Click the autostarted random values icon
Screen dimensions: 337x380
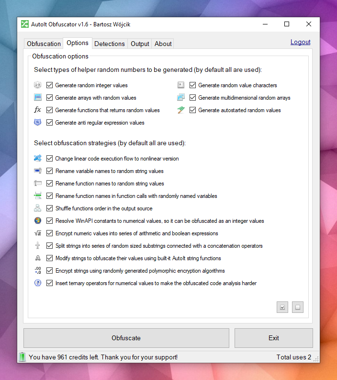pos(181,110)
